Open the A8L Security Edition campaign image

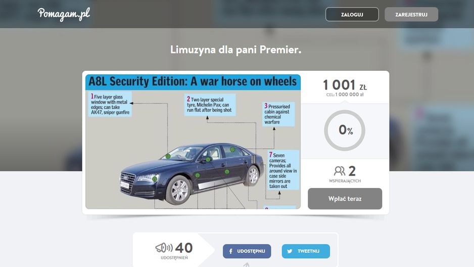pos(193,142)
